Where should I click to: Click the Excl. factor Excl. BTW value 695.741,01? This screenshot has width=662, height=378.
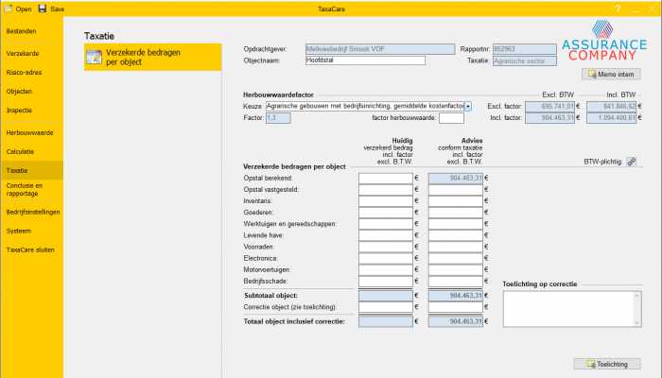pos(549,106)
